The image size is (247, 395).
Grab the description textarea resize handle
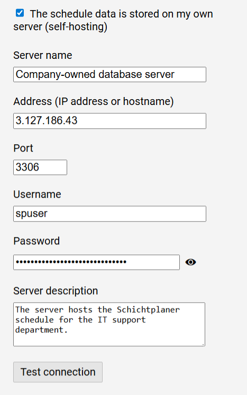point(203,344)
